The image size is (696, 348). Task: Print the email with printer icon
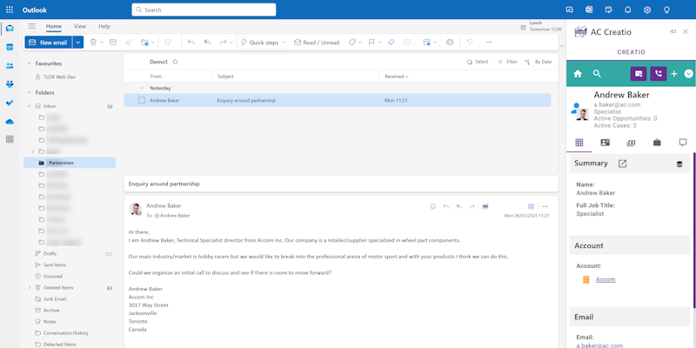(450, 42)
